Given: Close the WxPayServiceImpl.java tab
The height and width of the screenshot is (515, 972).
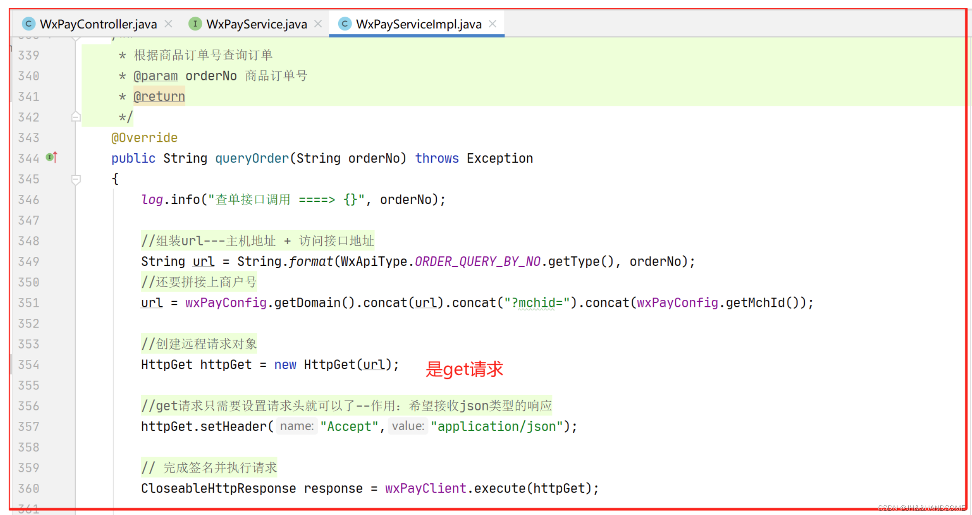Looking at the screenshot, I should pos(493,24).
